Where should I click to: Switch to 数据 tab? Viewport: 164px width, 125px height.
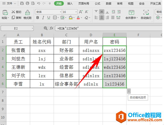click(x=109, y=4)
